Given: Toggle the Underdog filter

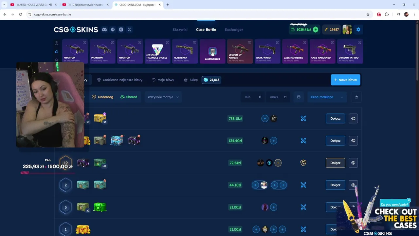Looking at the screenshot, I should (x=102, y=97).
